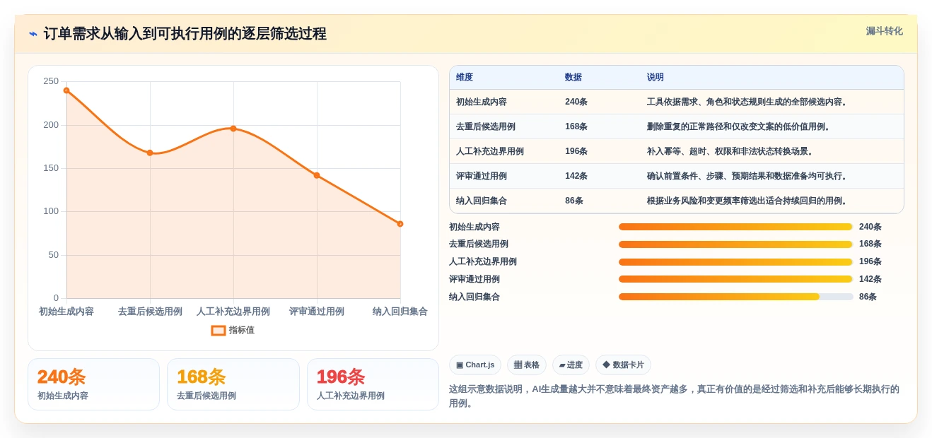932x438 pixels.
Task: Click table cell 去重后候选用例
Action: pos(486,126)
